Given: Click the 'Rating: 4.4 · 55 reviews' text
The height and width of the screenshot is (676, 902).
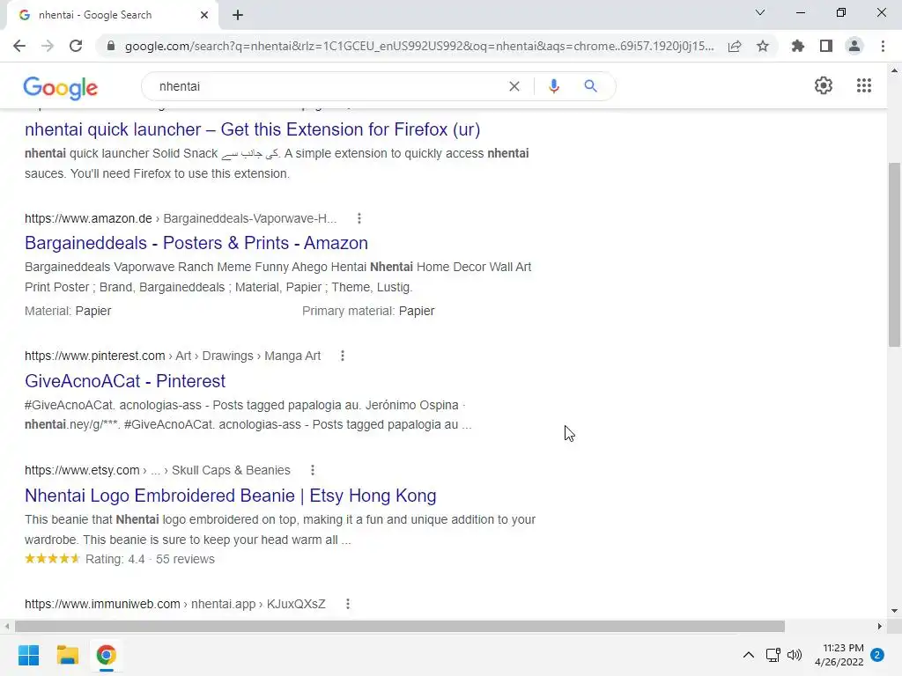Looking at the screenshot, I should point(150,559).
